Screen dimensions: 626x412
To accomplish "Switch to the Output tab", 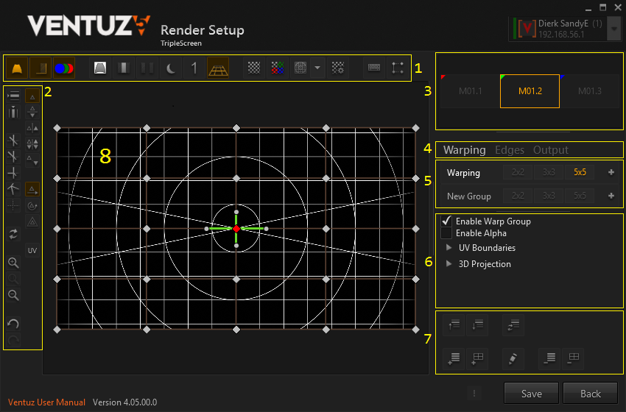I will point(550,150).
